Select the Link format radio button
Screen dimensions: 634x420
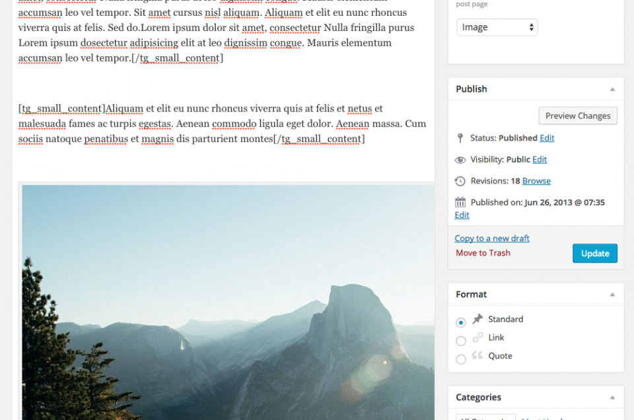click(x=460, y=341)
